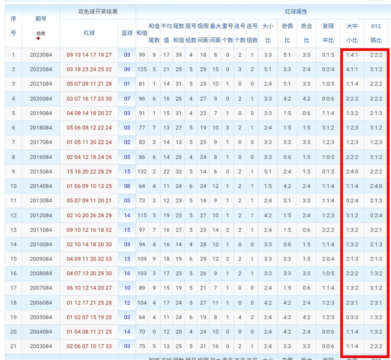The height and width of the screenshot is (360, 391).
Task: Click the 复隔中比 column header
Action: click(x=328, y=33)
